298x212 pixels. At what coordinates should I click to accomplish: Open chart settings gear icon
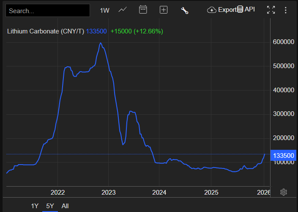coord(284,192)
